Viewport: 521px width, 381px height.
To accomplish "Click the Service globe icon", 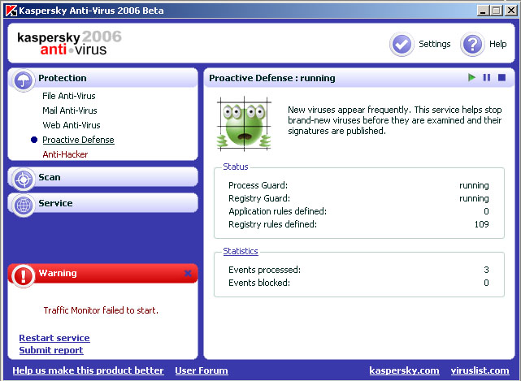I will (x=24, y=206).
